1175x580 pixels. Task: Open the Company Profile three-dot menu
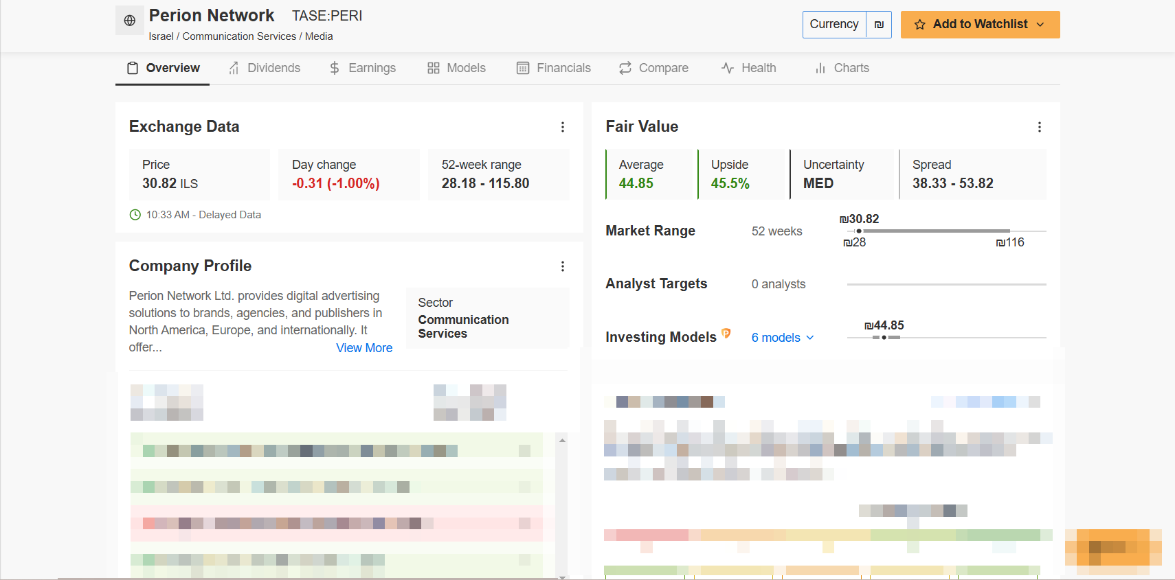(563, 266)
